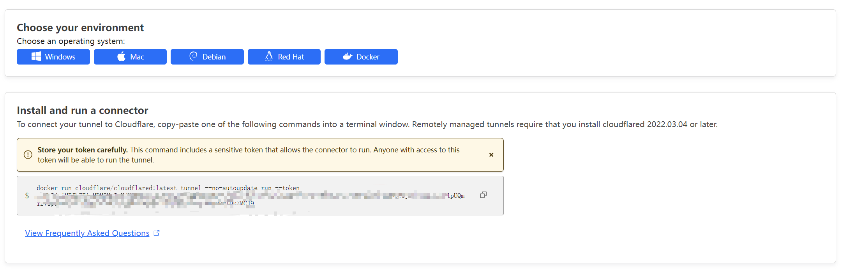Click the Docker whale icon
This screenshot has width=847, height=269.
[348, 56]
